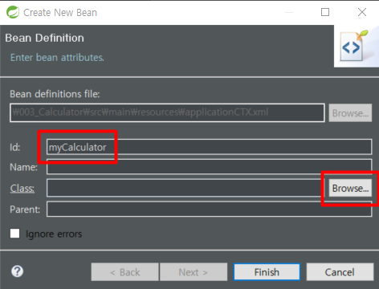Click the Id field containing myCalculator

point(209,147)
